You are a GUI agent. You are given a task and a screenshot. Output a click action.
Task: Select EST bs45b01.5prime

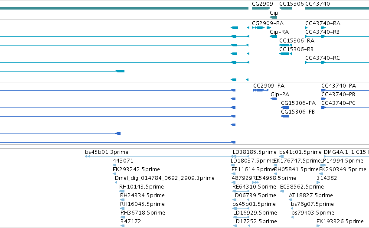pos(254,205)
